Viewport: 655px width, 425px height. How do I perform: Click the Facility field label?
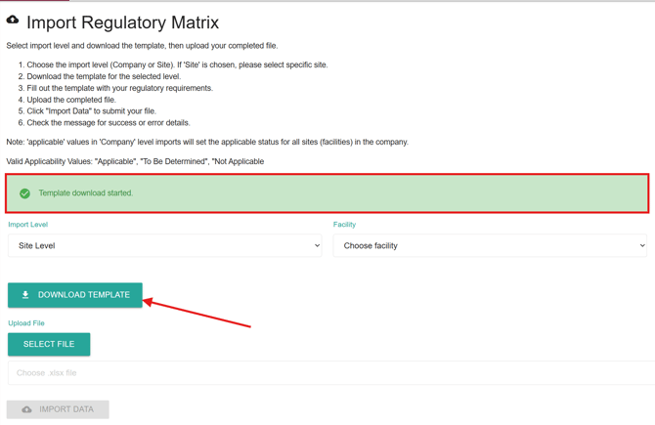coord(344,225)
